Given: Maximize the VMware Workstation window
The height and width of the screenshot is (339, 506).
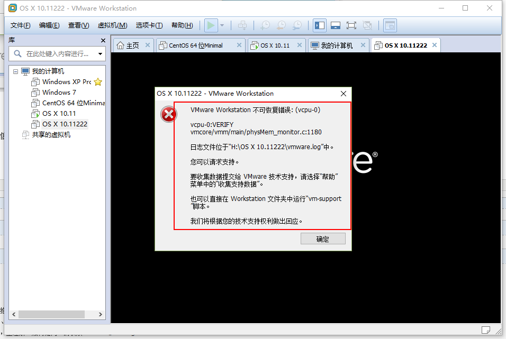Looking at the screenshot, I should click(465, 8).
